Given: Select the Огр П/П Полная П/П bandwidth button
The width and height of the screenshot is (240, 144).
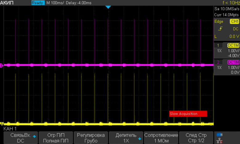Looking at the screenshot, I should click(x=56, y=138).
